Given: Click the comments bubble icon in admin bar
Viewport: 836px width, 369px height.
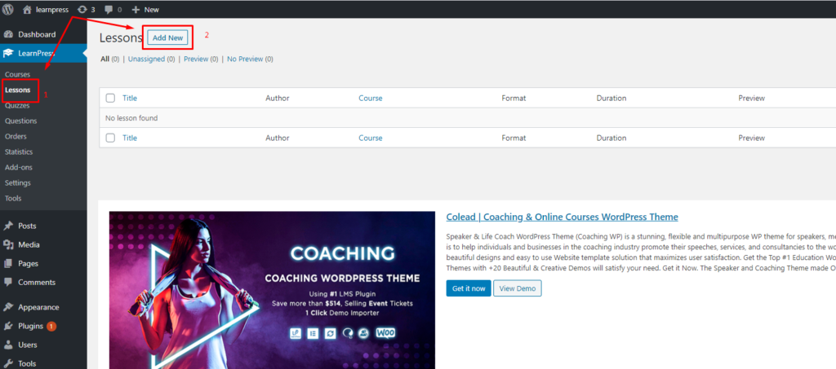Looking at the screenshot, I should click(x=109, y=9).
